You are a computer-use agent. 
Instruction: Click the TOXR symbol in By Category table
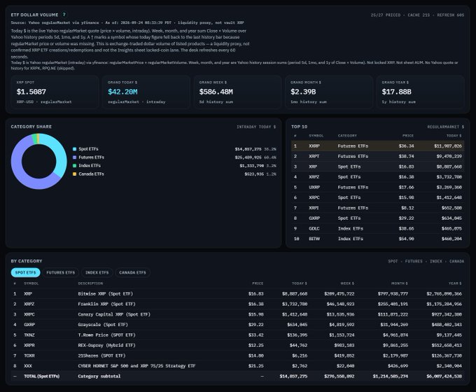29,356
